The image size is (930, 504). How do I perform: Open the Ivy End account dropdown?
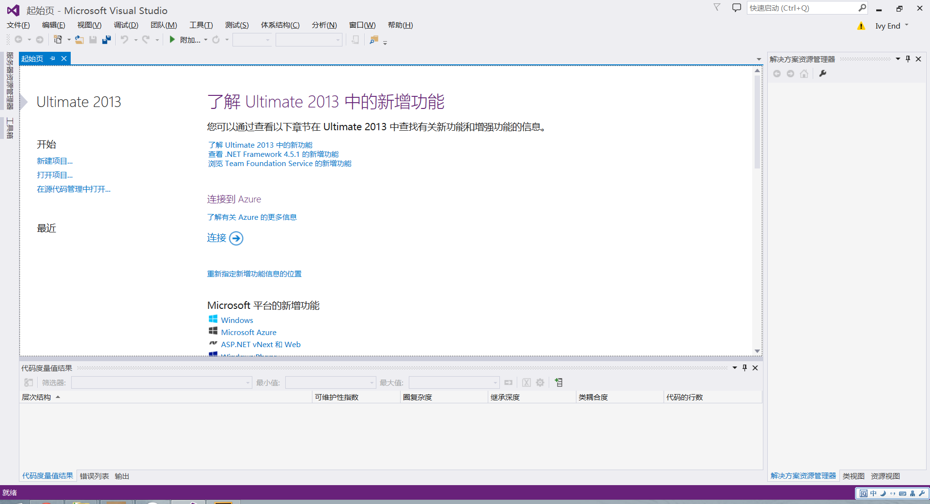907,25
